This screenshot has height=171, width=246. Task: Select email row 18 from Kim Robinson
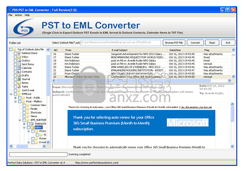point(142,61)
